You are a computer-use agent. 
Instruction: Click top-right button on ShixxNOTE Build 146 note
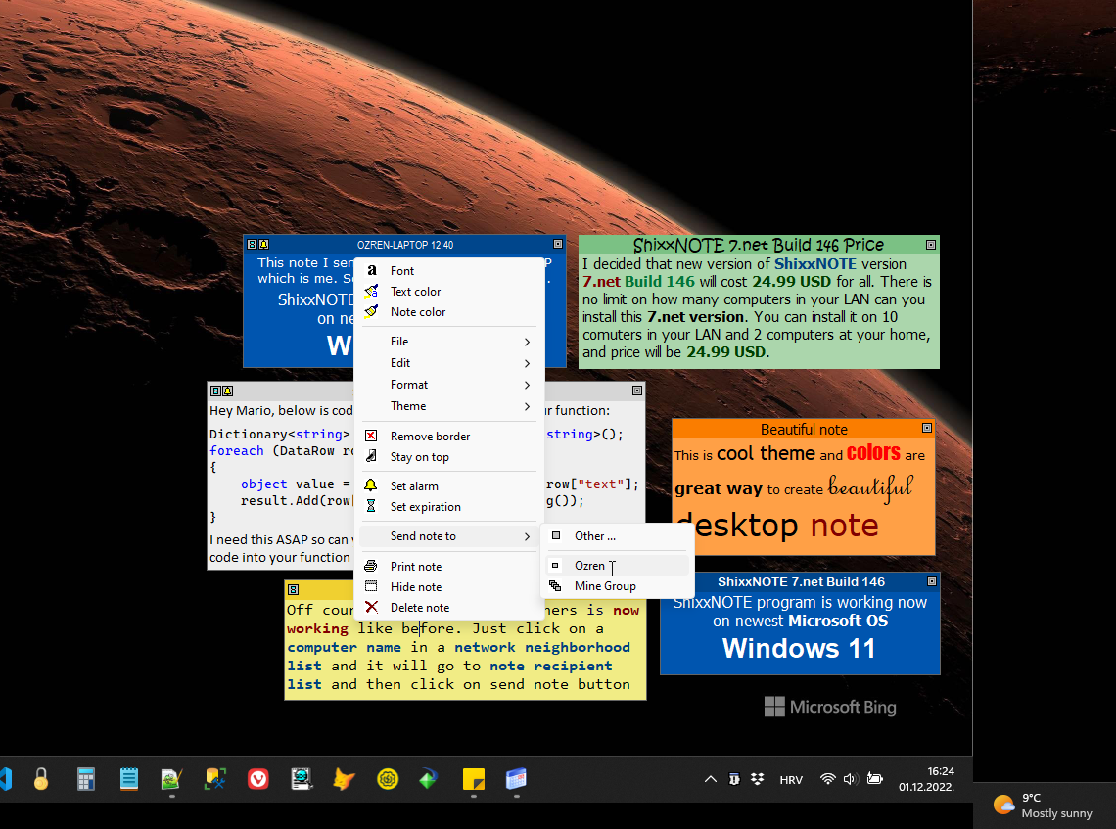click(932, 581)
